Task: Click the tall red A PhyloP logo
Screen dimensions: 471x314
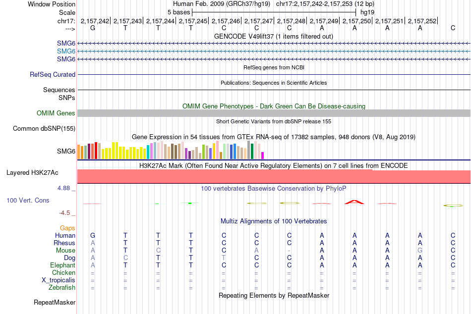Action: 354,202
